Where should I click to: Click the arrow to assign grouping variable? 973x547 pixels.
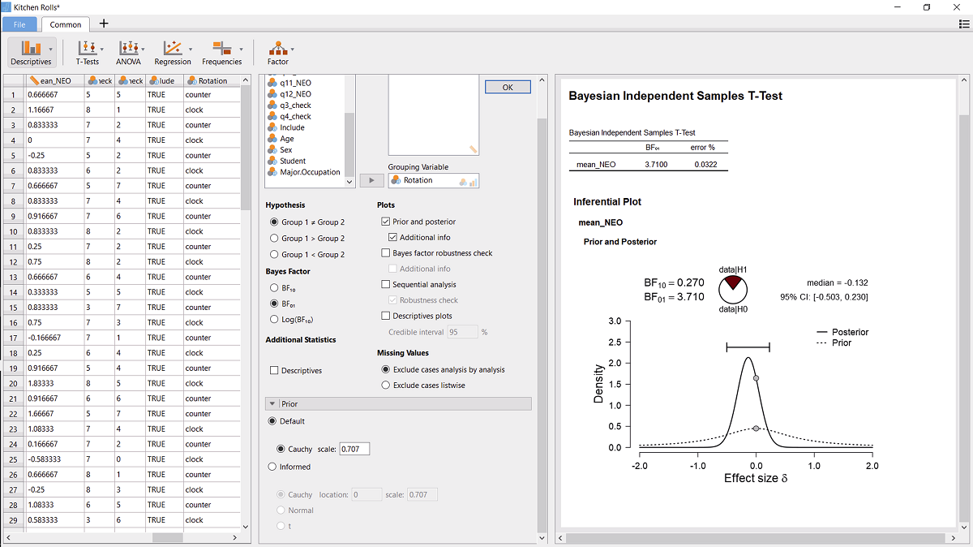click(x=371, y=181)
